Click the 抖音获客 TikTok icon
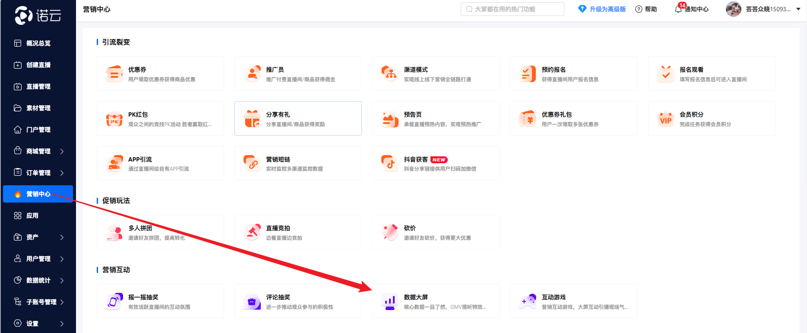Image resolution: width=807 pixels, height=333 pixels. 390,164
